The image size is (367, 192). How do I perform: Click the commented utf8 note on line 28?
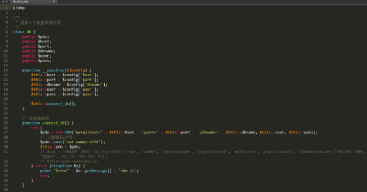point(57,138)
